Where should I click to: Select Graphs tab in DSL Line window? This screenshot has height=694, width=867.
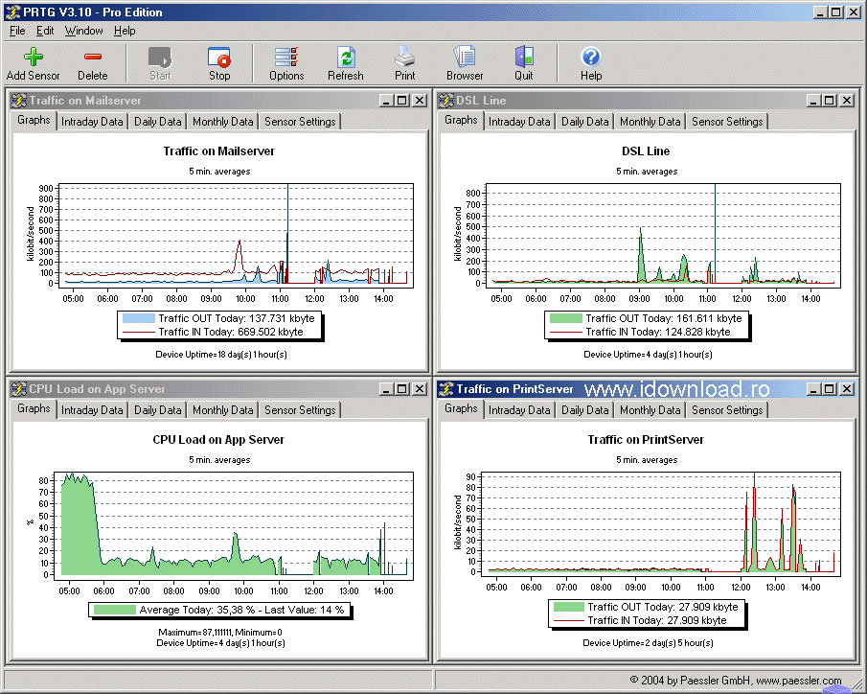pos(461,120)
